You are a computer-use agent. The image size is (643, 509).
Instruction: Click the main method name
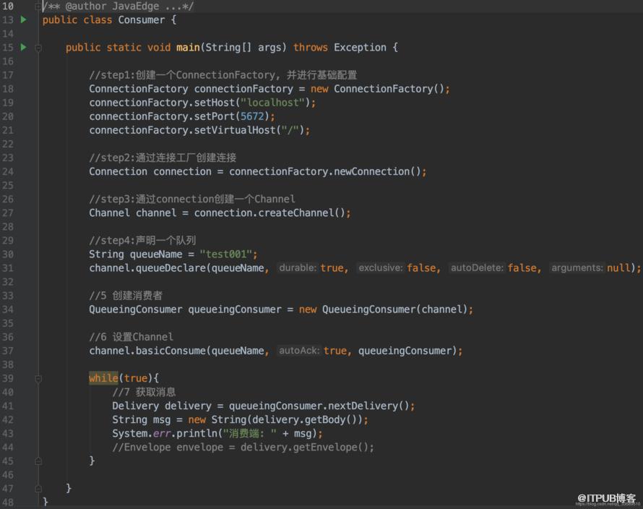tap(188, 48)
